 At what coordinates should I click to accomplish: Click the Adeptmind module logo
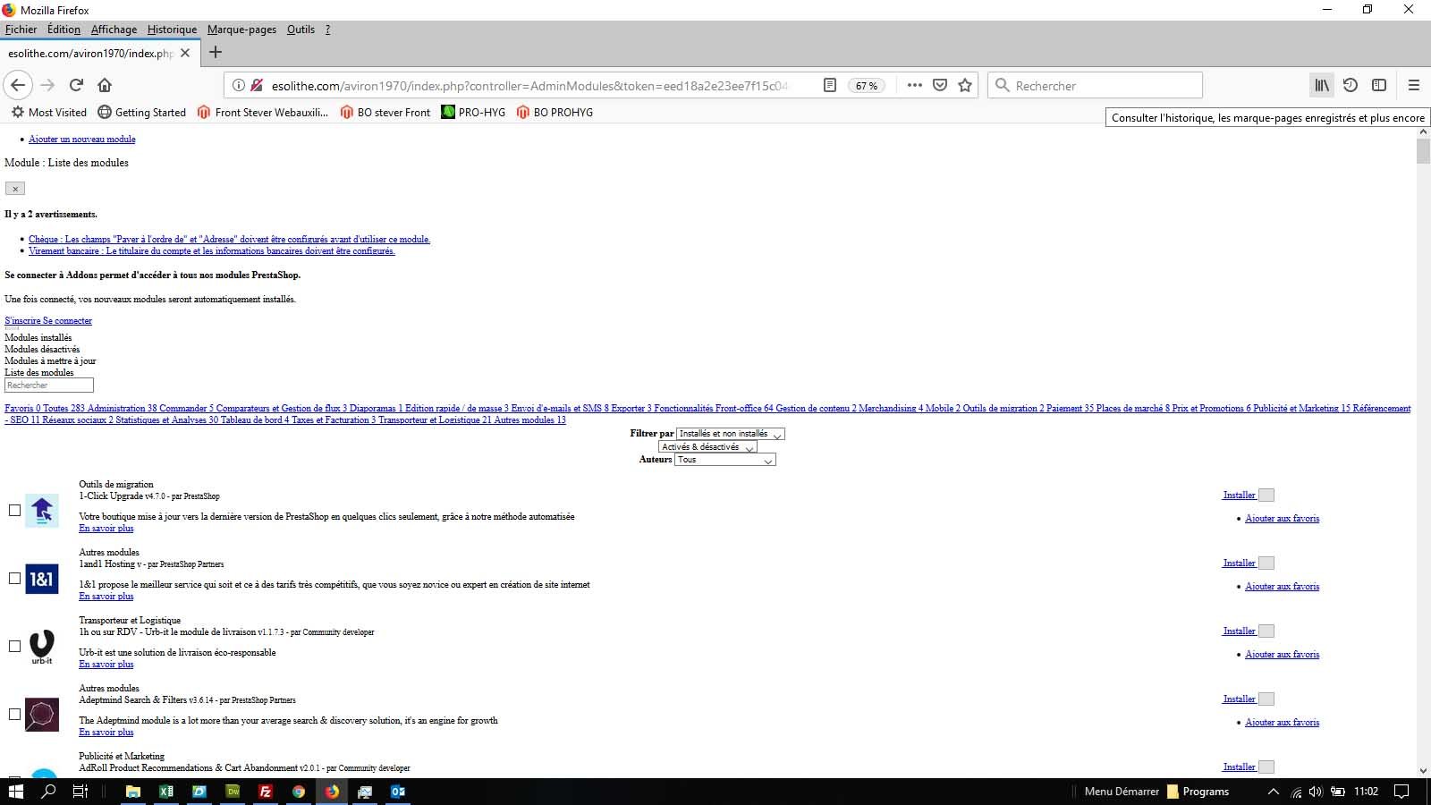click(x=42, y=715)
